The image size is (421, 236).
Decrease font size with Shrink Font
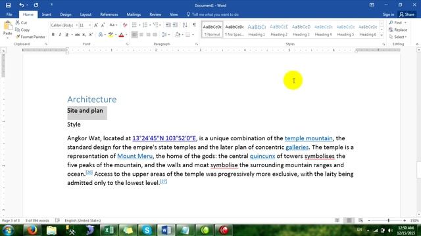pyautogui.click(x=103, y=25)
